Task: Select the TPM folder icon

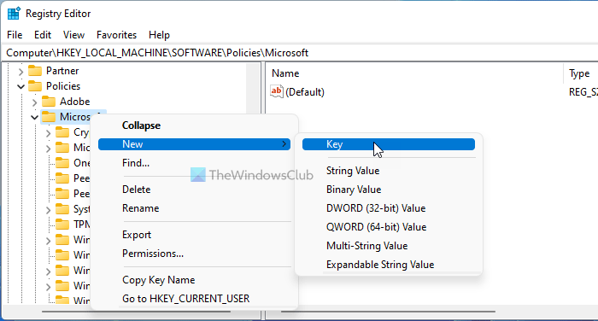Action: pyautogui.click(x=62, y=225)
